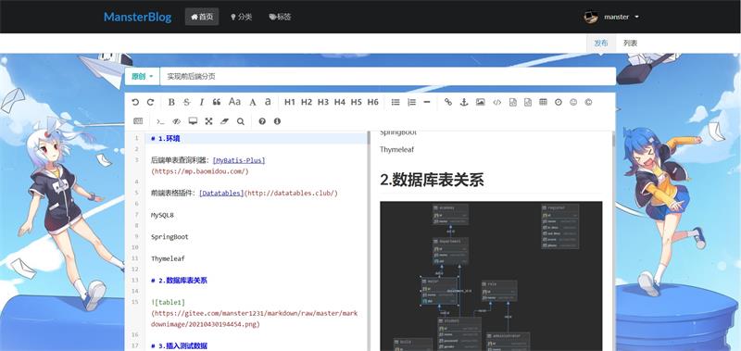Undo the last edit in the editor

pos(135,102)
